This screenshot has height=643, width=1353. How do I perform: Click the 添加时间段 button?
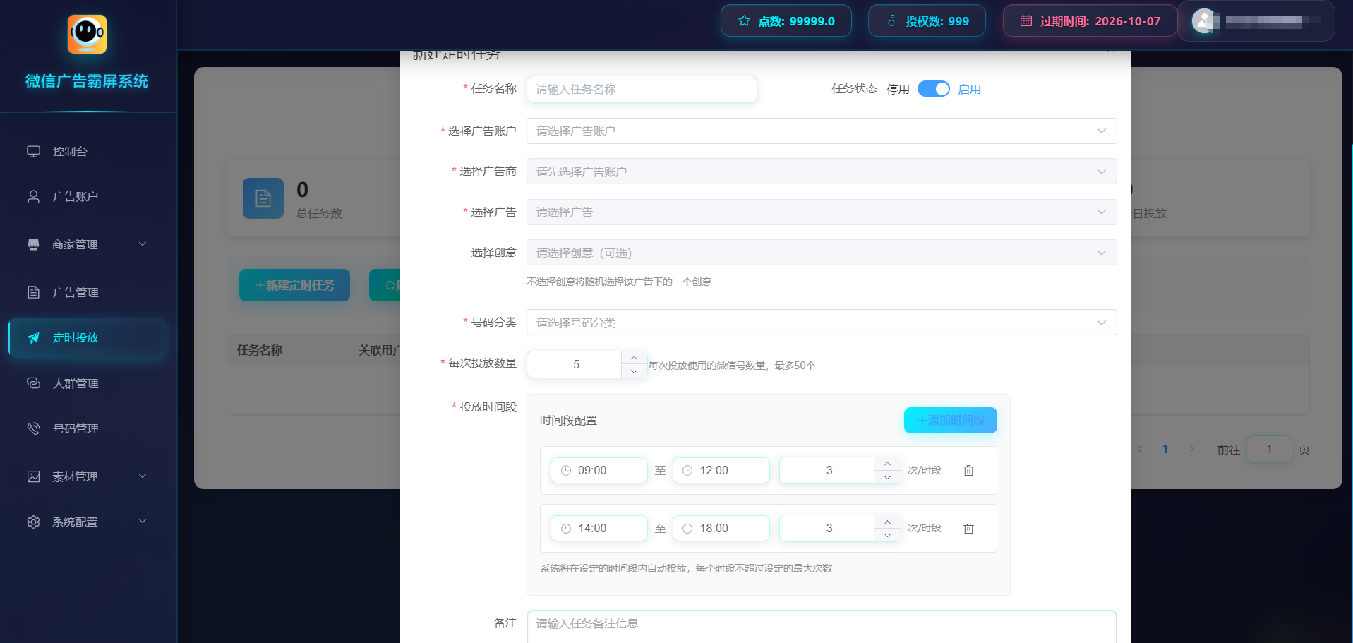coord(950,421)
